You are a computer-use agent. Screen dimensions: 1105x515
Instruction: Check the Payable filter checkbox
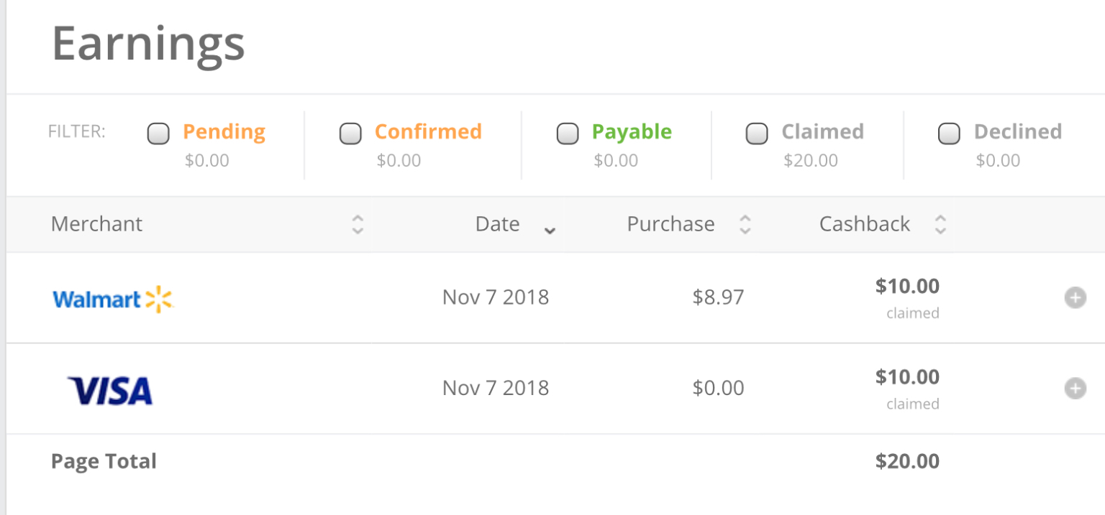pyautogui.click(x=568, y=134)
